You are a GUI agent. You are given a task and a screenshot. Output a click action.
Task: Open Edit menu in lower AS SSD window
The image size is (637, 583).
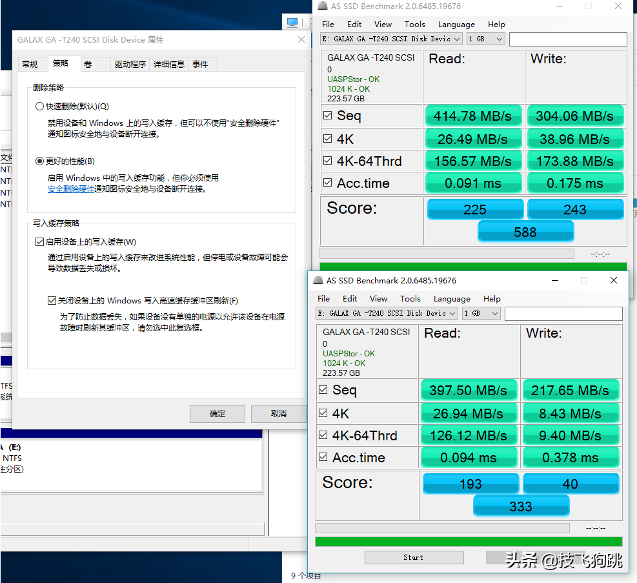coord(350,299)
